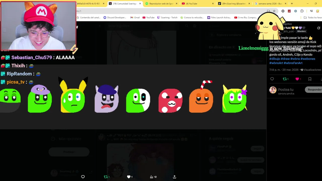Expand the Todos los favoritos folder
Image resolution: width=322 pixels, height=181 pixels.
313,18
